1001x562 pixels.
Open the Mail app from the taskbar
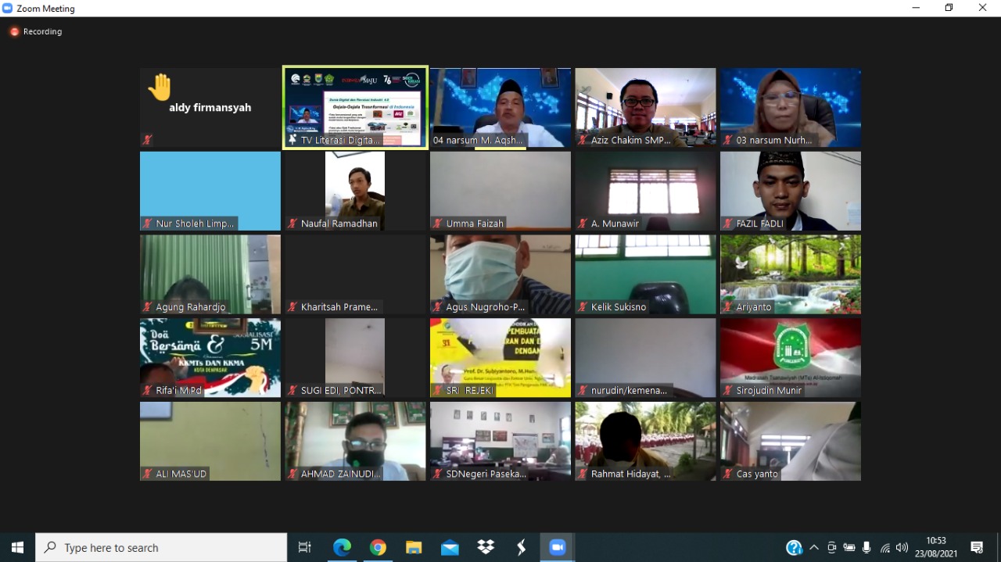[x=450, y=548]
